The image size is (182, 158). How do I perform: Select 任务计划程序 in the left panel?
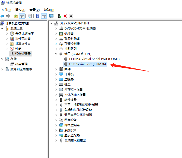coord(24,34)
